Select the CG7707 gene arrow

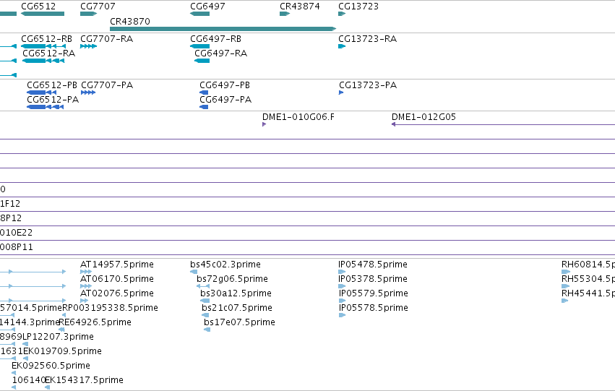point(88,14)
